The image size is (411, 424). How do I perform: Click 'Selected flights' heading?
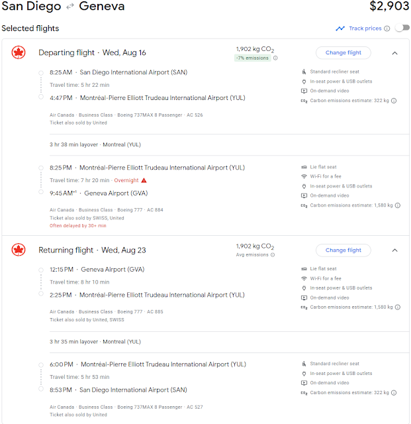coord(30,28)
